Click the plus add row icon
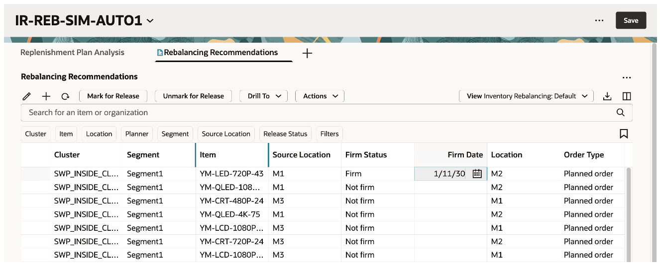The height and width of the screenshot is (272, 660). [46, 96]
